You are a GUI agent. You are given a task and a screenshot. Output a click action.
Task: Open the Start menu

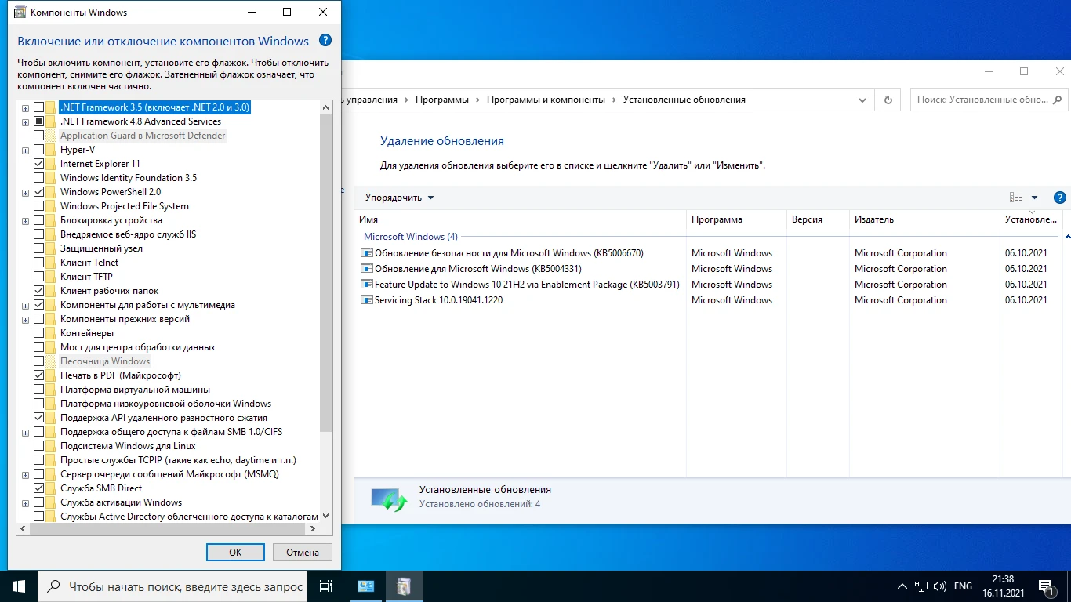[19, 586]
